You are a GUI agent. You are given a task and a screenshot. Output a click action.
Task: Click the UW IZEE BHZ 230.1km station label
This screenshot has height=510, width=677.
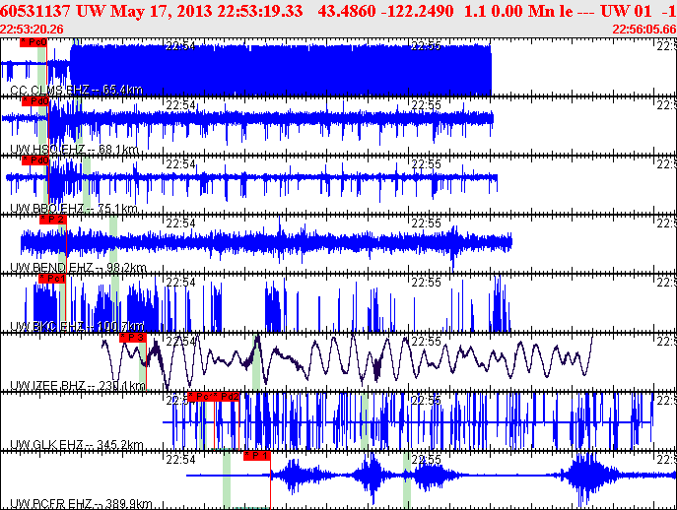(x=78, y=386)
